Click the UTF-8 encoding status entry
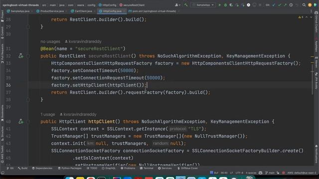 coord(239,173)
